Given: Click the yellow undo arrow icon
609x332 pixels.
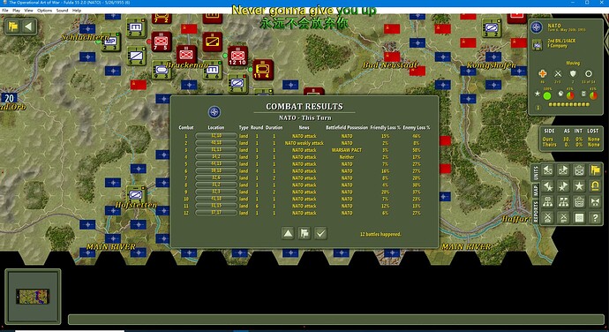Looking at the screenshot, I should (x=595, y=186).
